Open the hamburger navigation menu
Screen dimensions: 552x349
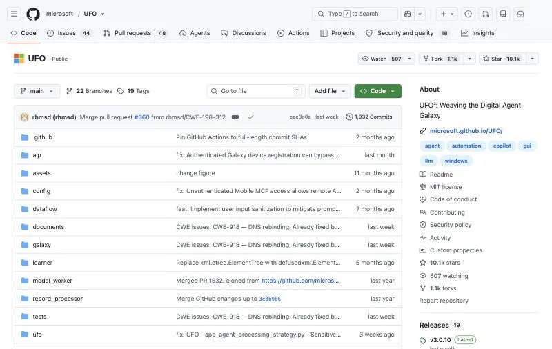14,14
